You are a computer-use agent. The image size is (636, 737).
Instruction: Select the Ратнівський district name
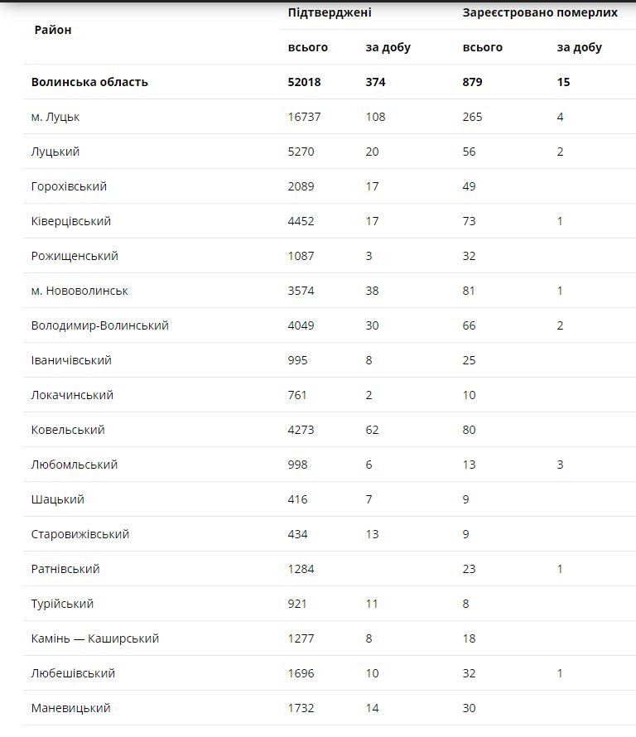[x=65, y=569]
